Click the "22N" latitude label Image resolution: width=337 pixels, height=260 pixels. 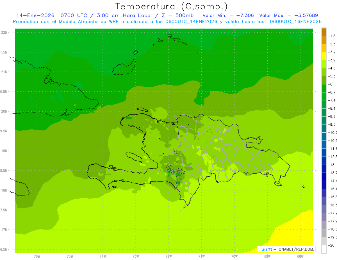click(x=5, y=32)
